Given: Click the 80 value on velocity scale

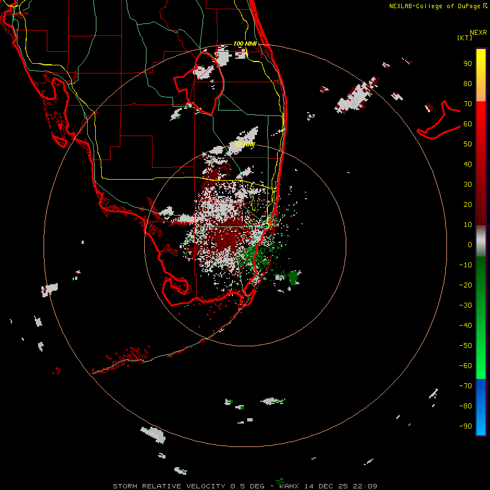Looking at the screenshot, I should pyautogui.click(x=468, y=84).
